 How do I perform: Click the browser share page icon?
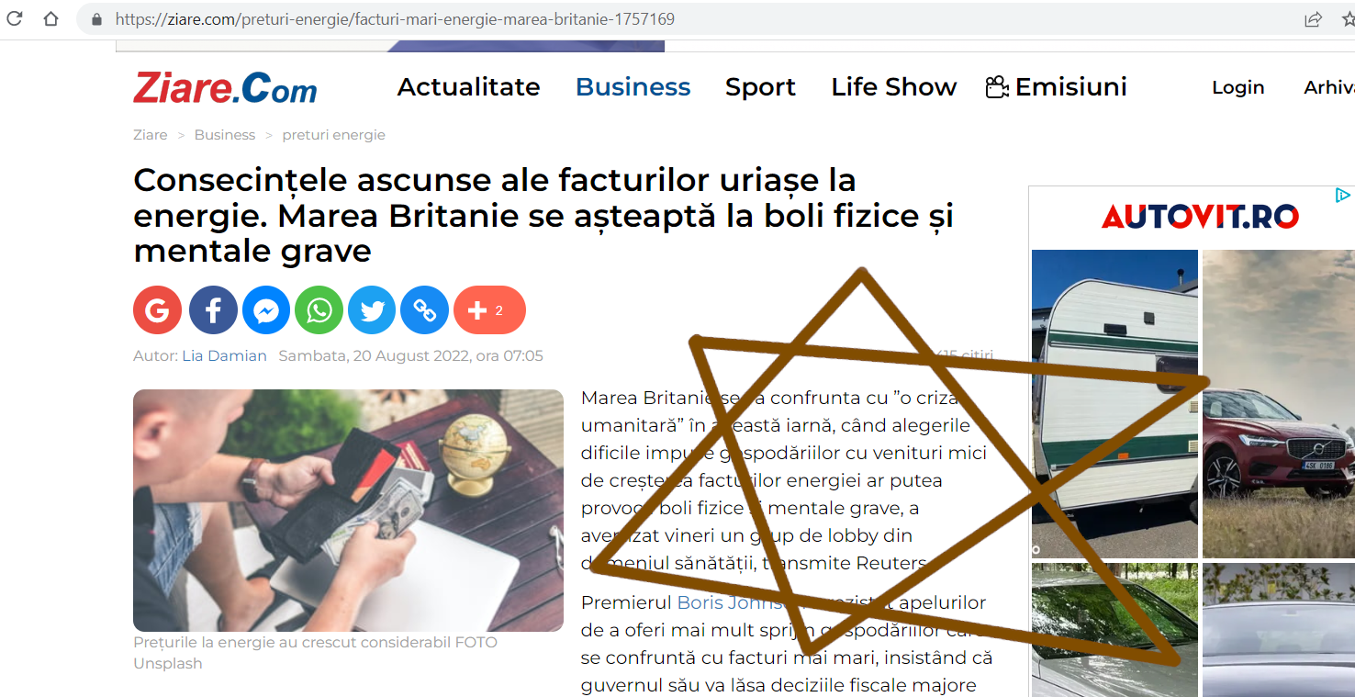(1314, 18)
